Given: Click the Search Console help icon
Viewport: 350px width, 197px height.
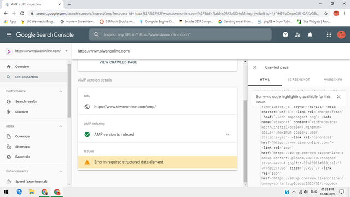Looking at the screenshot, I should [285, 34].
